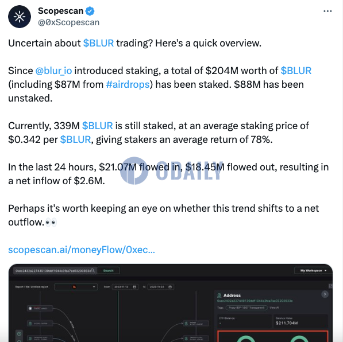Open the @blur_io mention link
Screen dimensions: 343x342
tap(53, 71)
